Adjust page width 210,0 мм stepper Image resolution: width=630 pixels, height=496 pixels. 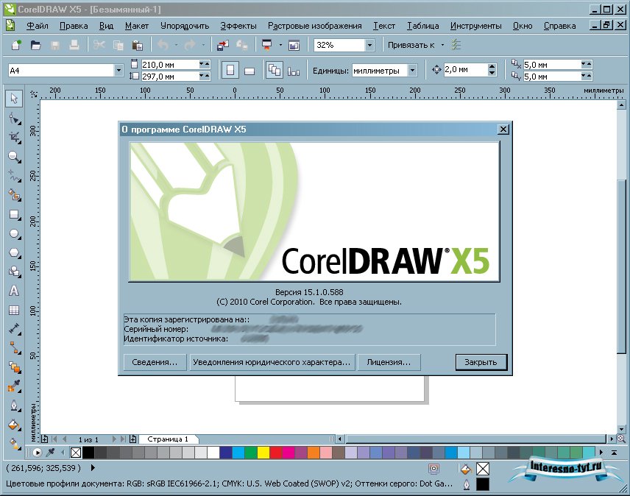pyautogui.click(x=204, y=64)
